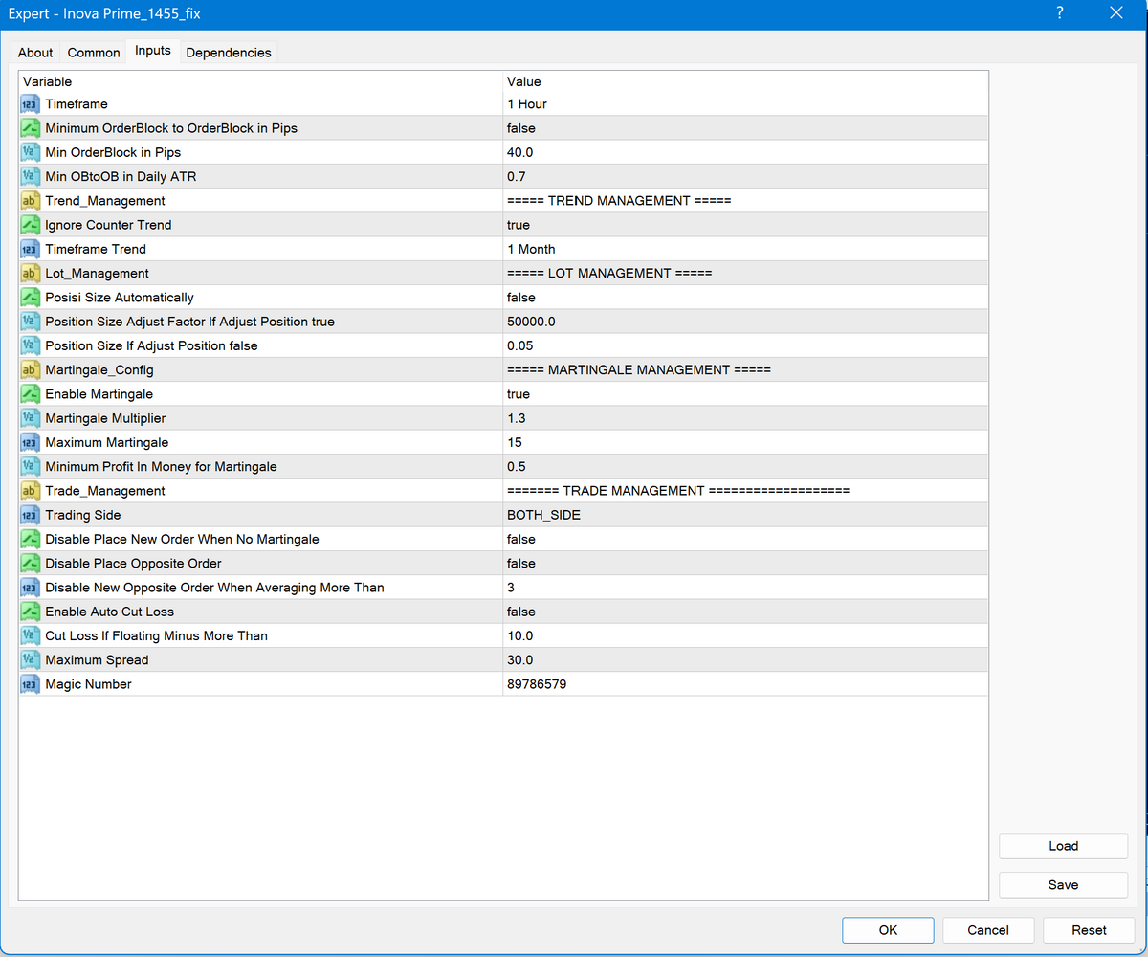The width and height of the screenshot is (1148, 957).
Task: Switch to the Common tab
Action: 93,53
